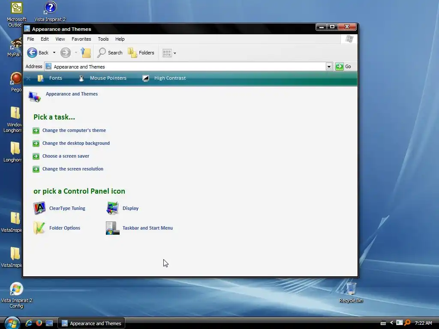The height and width of the screenshot is (329, 439).
Task: Click the keyboard tray icon
Action: (x=383, y=323)
